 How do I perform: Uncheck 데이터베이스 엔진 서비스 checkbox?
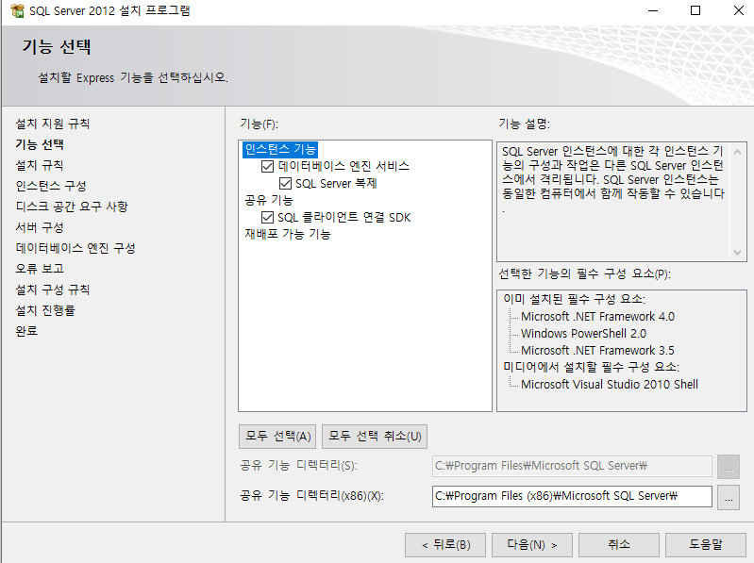267,167
